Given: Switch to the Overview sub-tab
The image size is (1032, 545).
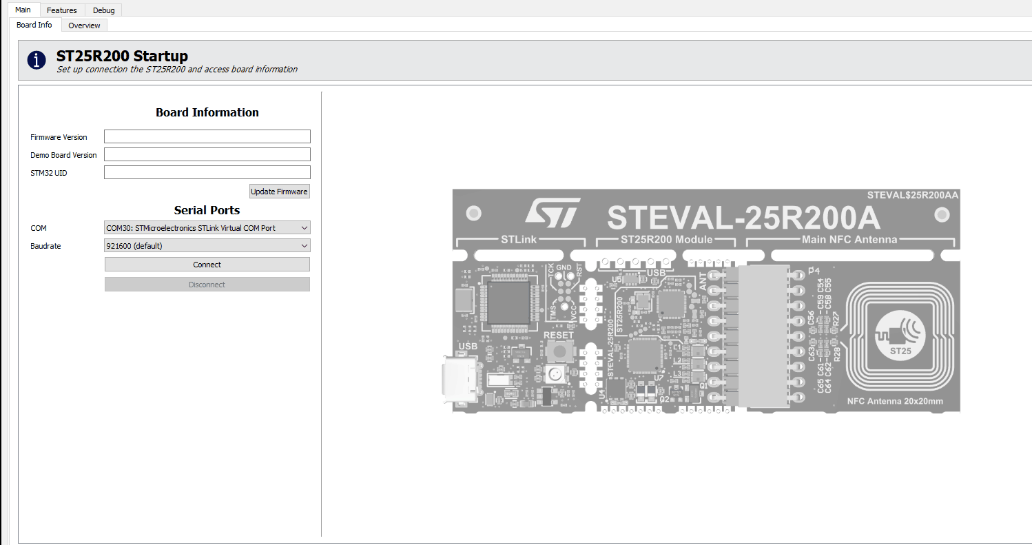Looking at the screenshot, I should tap(84, 25).
